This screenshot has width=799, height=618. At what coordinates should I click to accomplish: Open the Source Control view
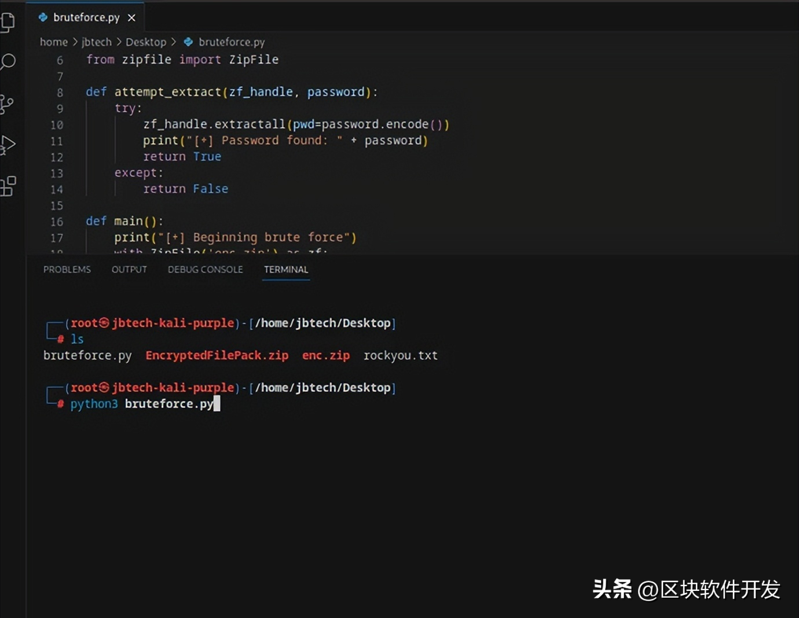point(8,104)
